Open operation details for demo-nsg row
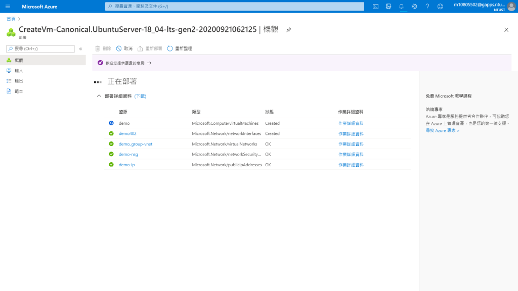This screenshot has height=291, width=518. pos(351,154)
